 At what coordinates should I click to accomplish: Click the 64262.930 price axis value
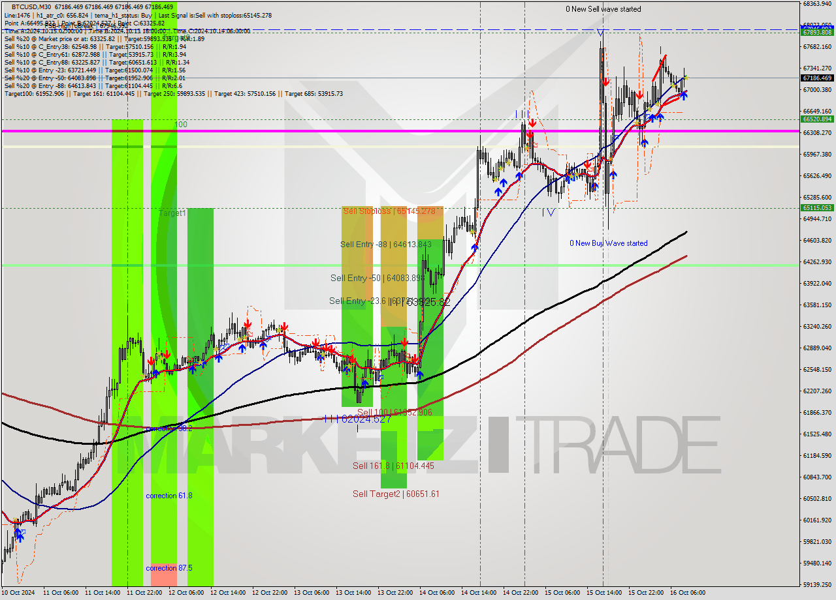click(816, 262)
